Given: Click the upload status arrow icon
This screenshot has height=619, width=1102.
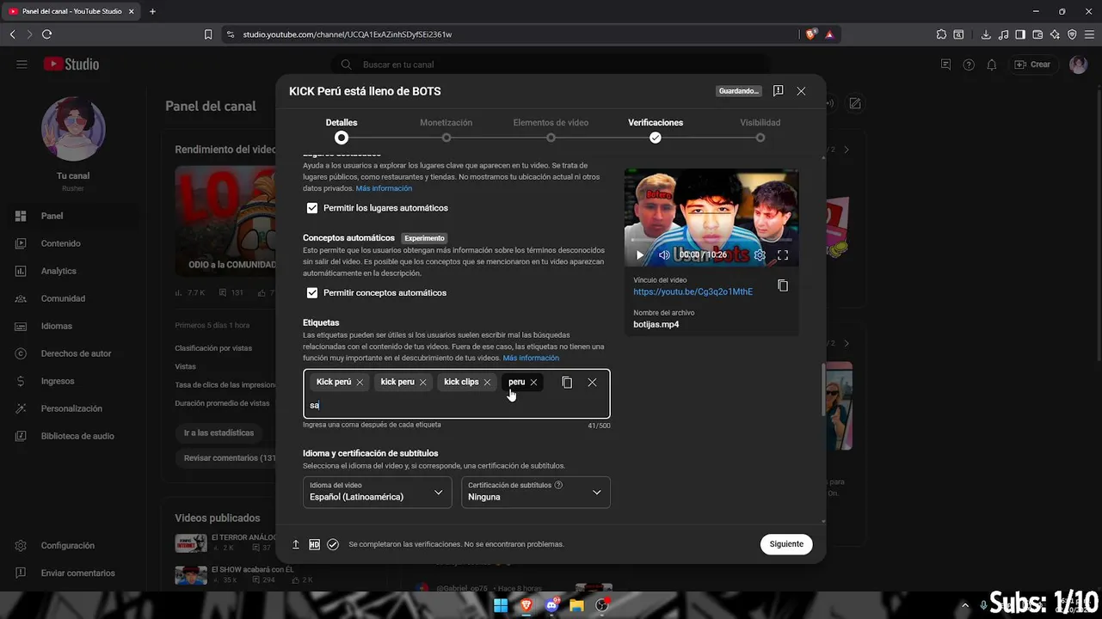Looking at the screenshot, I should tap(296, 544).
